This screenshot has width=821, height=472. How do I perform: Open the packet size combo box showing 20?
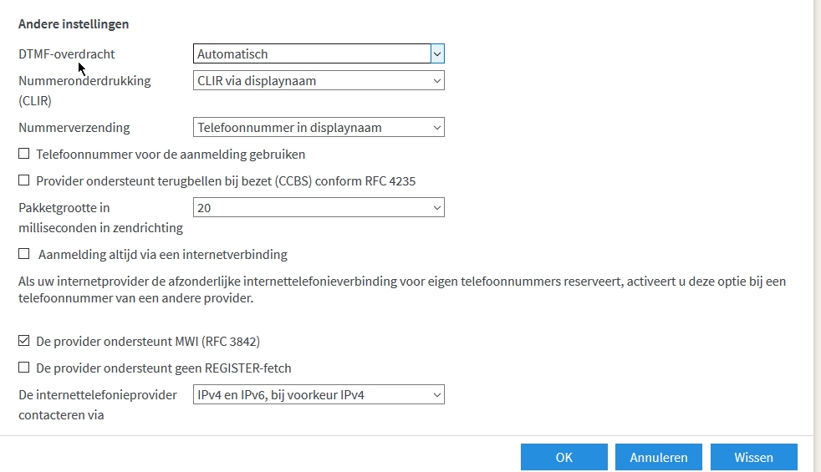[313, 208]
